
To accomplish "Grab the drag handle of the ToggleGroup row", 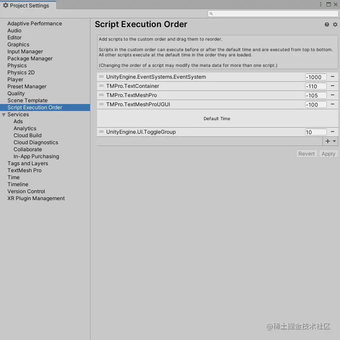I will pos(101,132).
